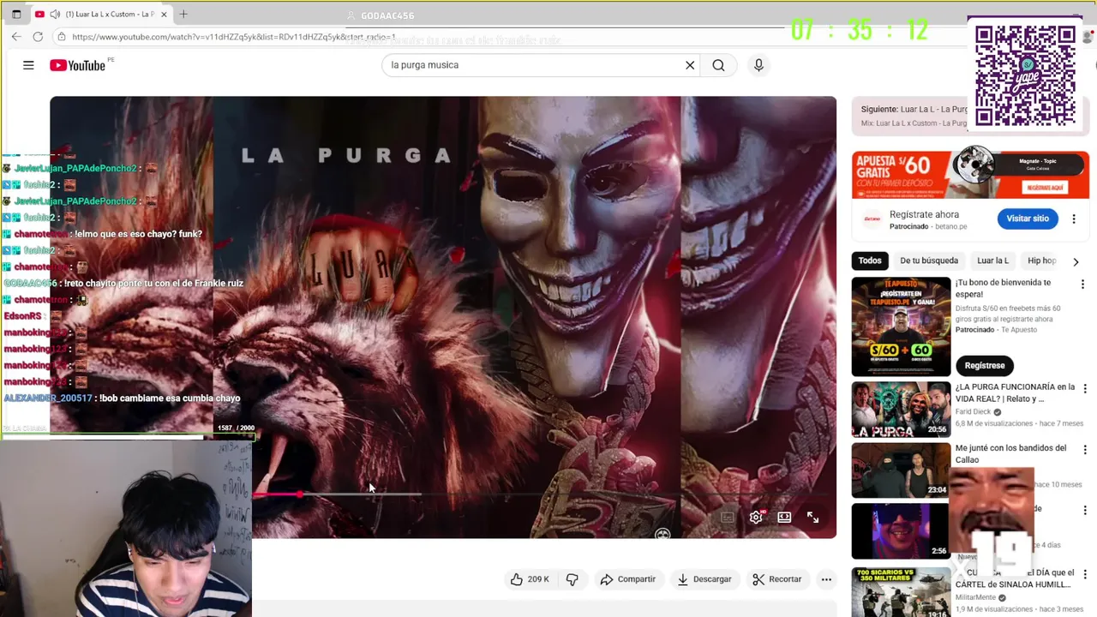The width and height of the screenshot is (1097, 617).
Task: Open the browser tab actions menu icon
Action: pyautogui.click(x=16, y=15)
